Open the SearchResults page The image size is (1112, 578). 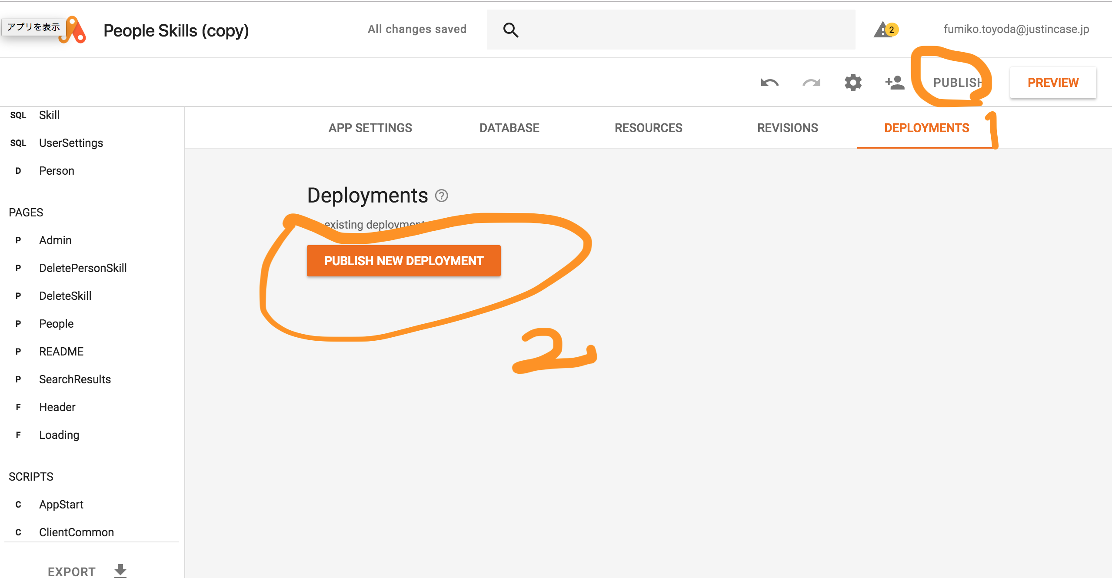point(75,379)
